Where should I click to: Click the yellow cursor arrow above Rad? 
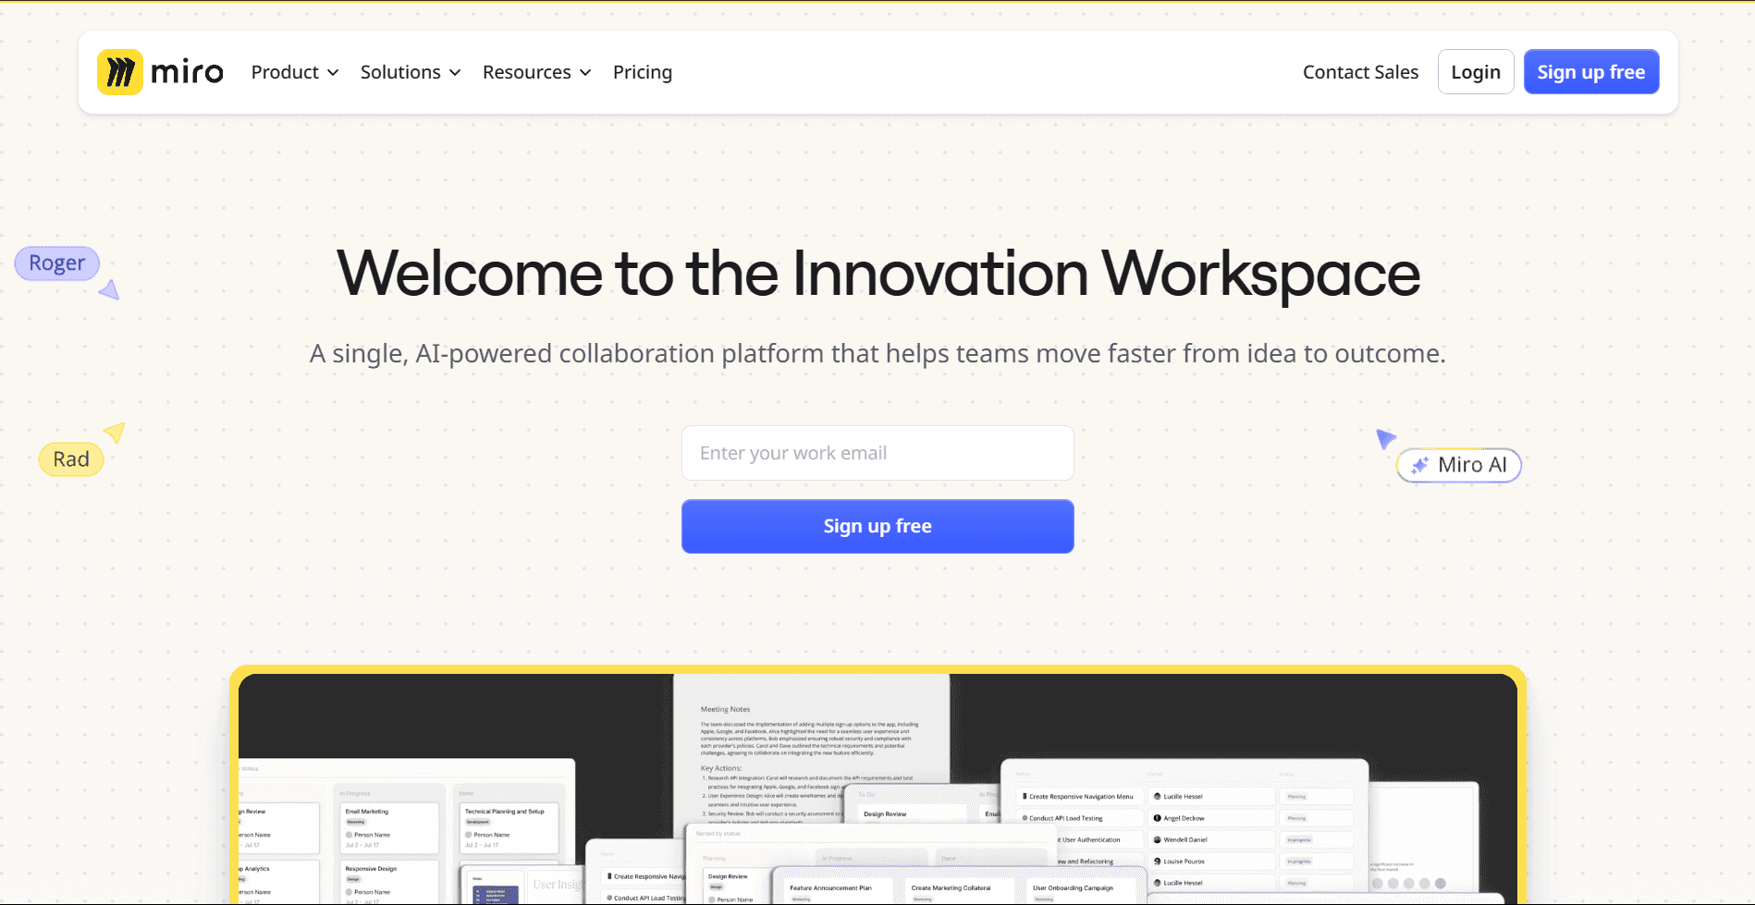click(x=115, y=432)
